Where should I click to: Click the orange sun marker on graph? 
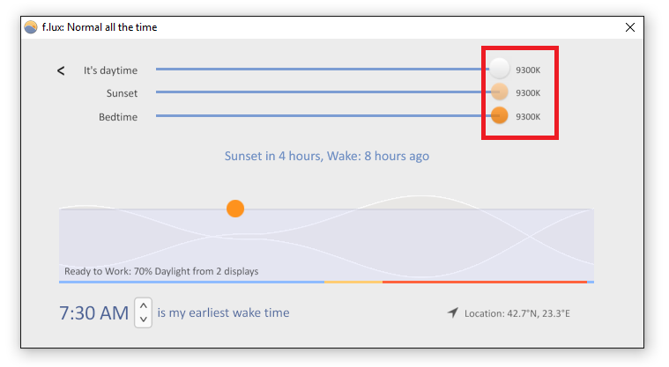235,209
